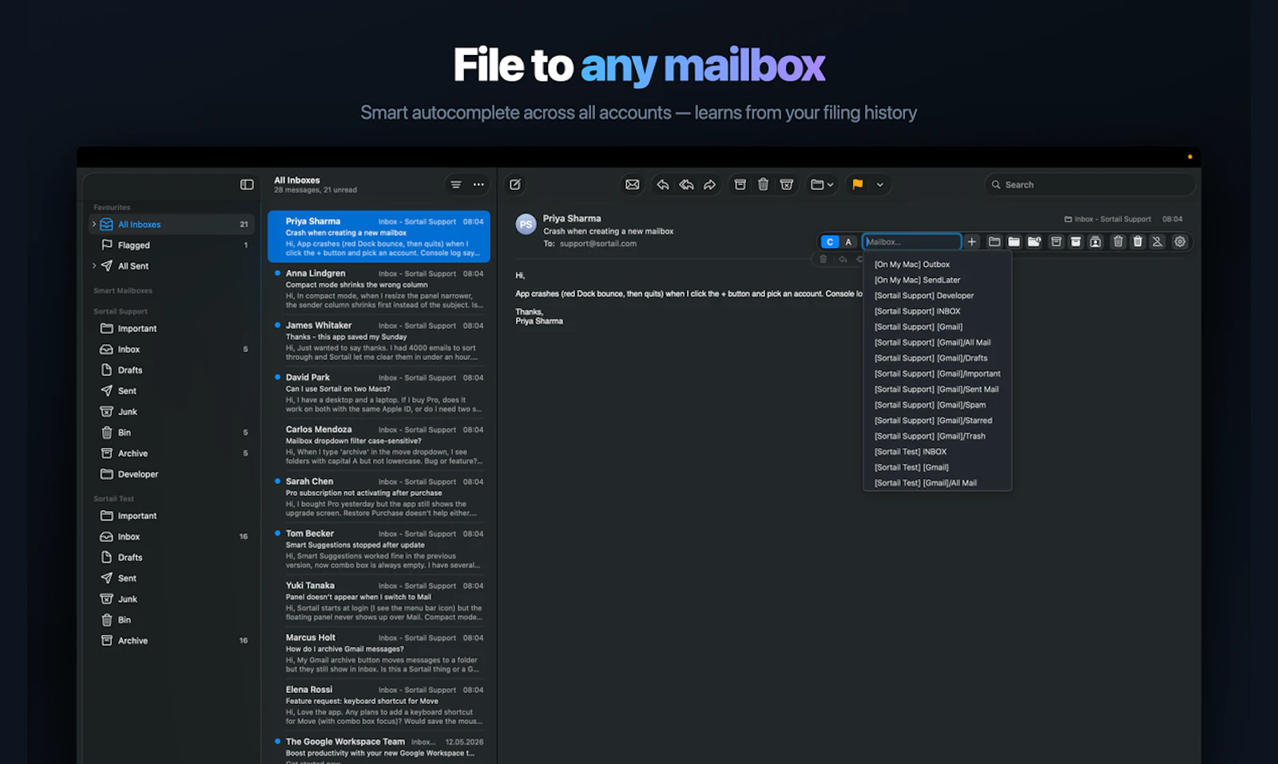Open the flag colour dropdown chevron
The image size is (1278, 764).
click(x=879, y=184)
